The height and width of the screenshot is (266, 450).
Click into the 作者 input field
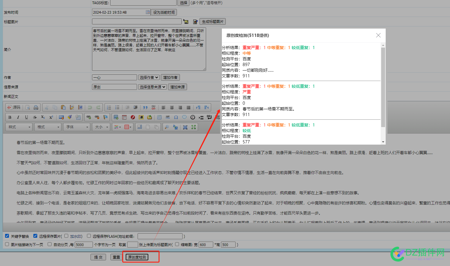coord(114,78)
